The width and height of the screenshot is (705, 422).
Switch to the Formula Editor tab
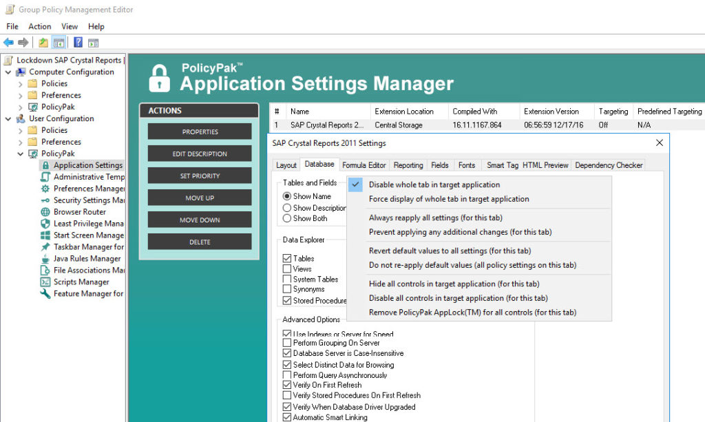(x=364, y=165)
